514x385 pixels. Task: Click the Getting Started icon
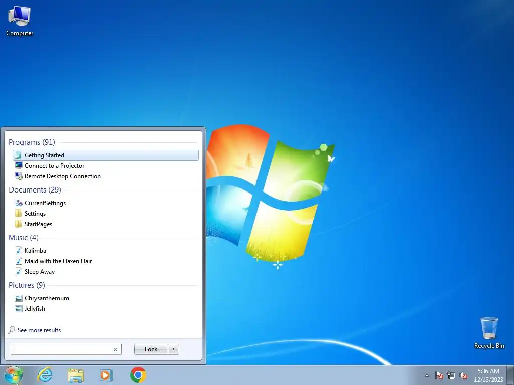click(x=19, y=155)
